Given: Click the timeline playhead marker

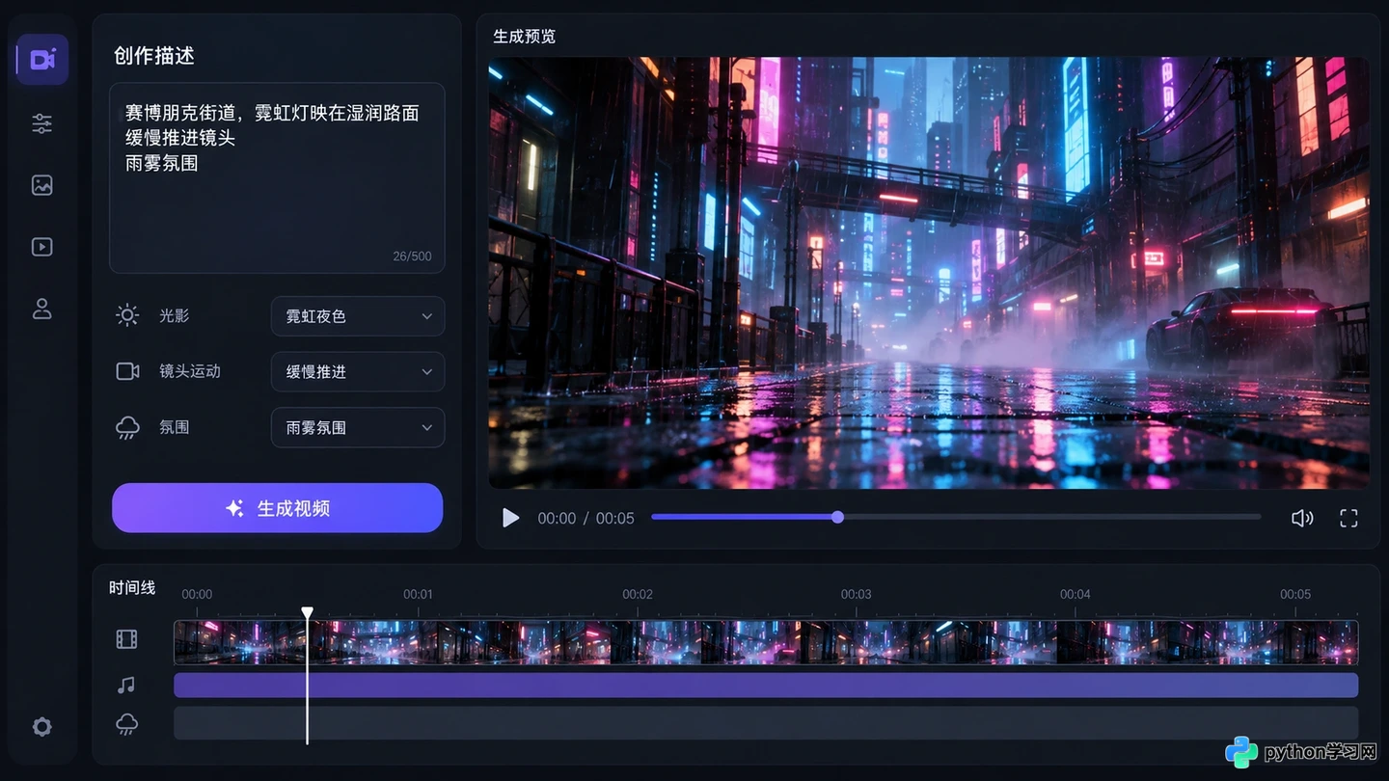Looking at the screenshot, I should coord(307,613).
